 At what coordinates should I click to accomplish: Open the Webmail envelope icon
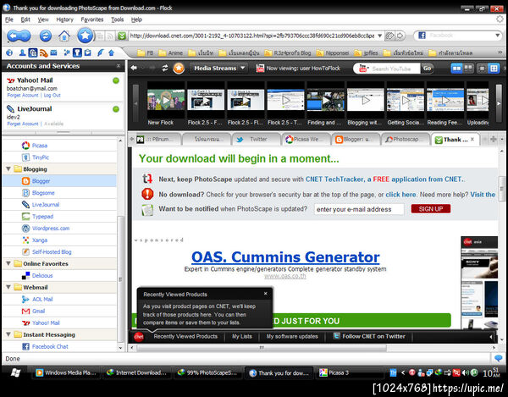(x=53, y=52)
